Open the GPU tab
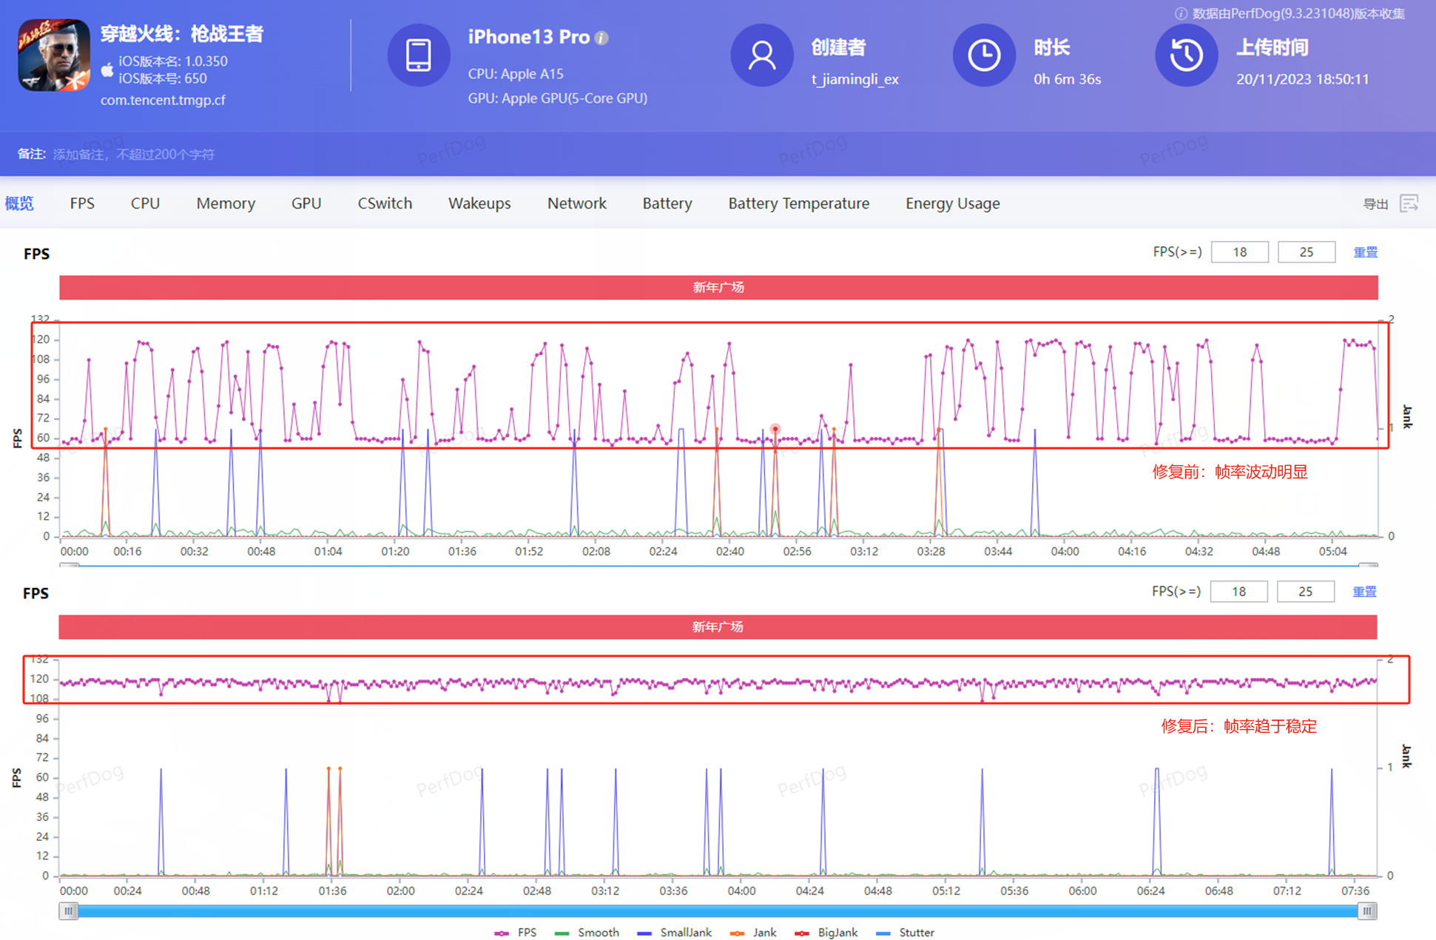The image size is (1436, 940). [306, 203]
